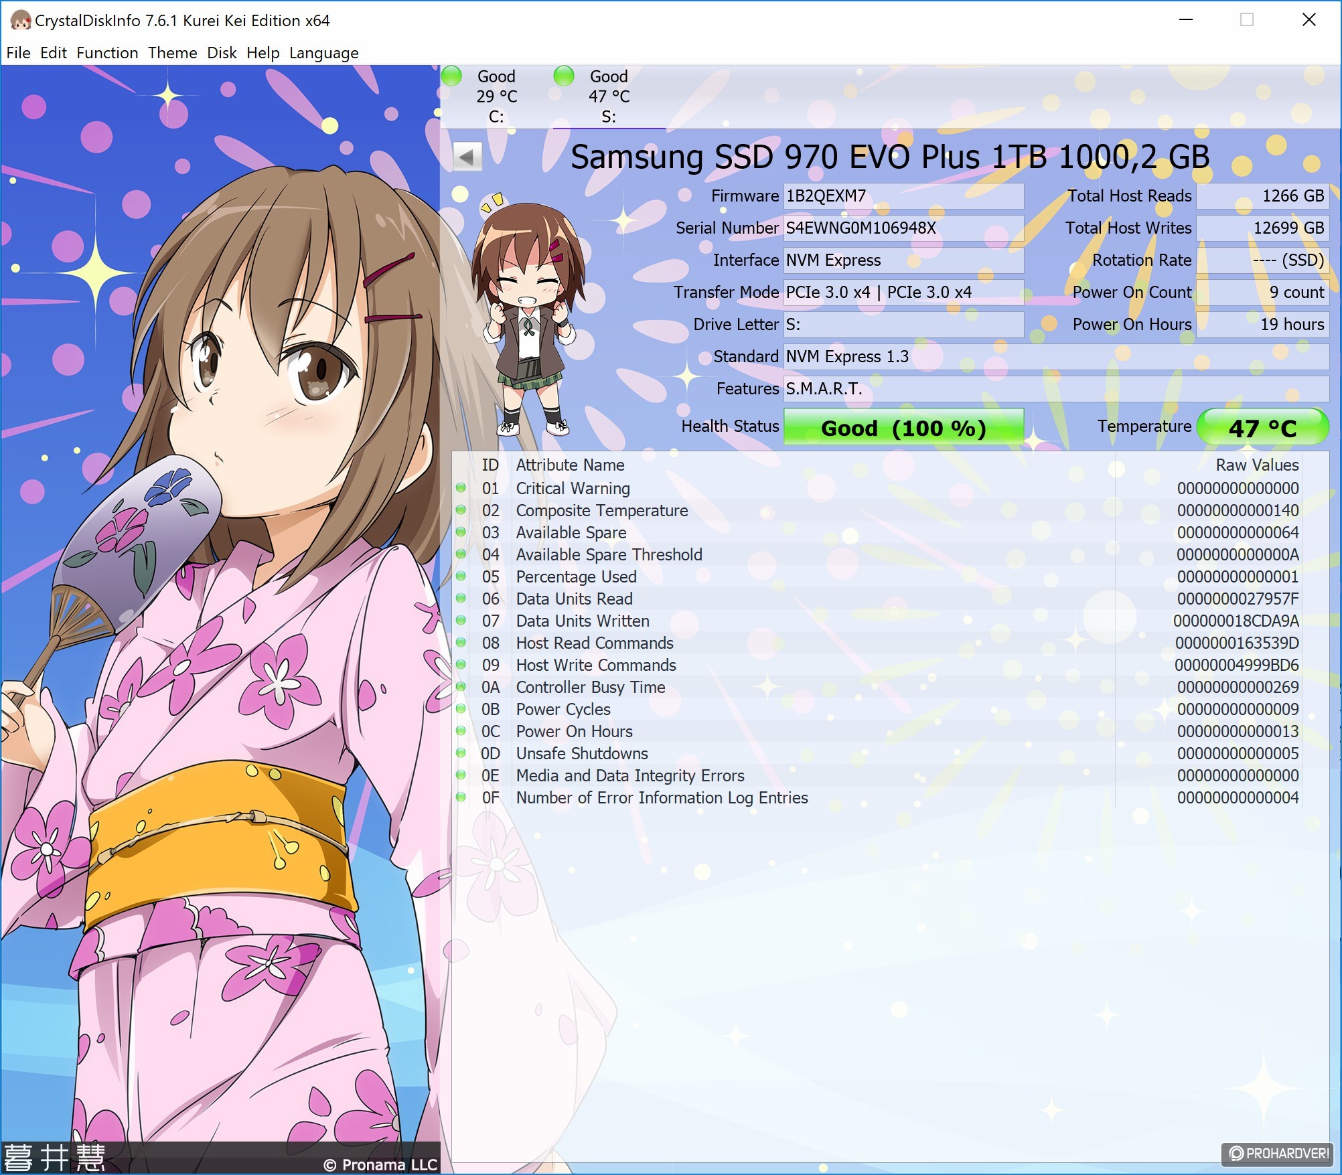
Task: Click the drive title Samsung SSD 970 EVO Plus
Action: pos(890,157)
